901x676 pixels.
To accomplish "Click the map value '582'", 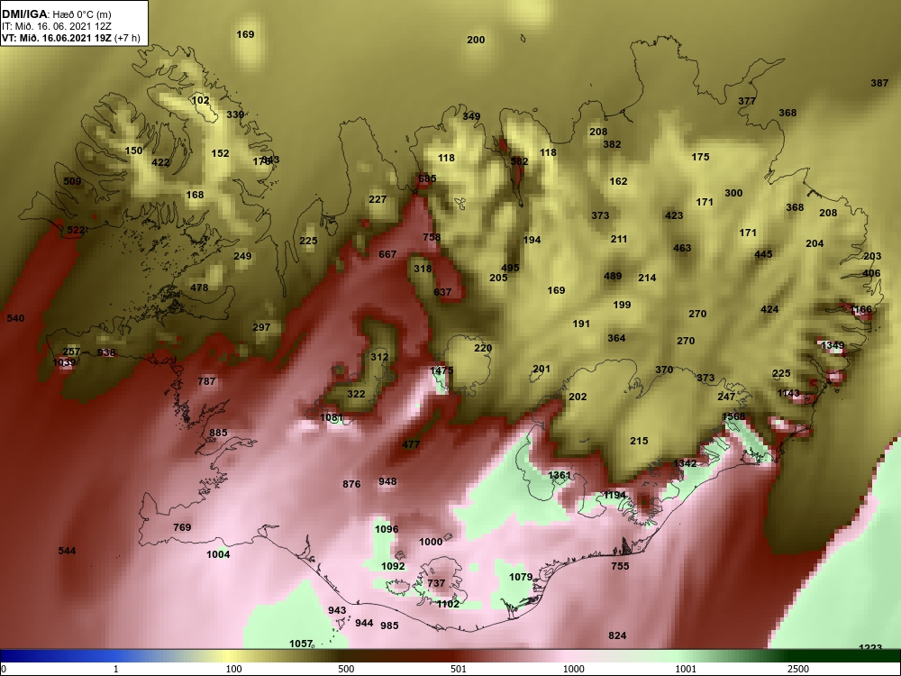I will [x=520, y=161].
